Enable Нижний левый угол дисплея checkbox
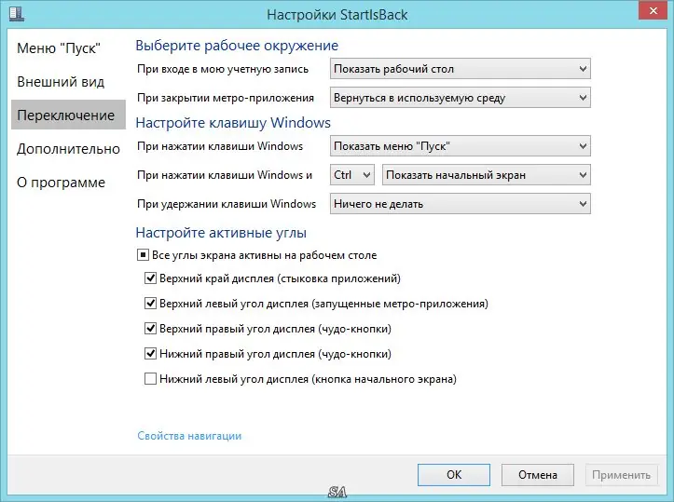 tap(150, 379)
